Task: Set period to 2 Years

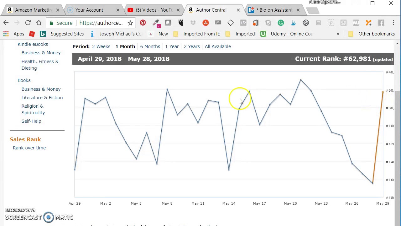Action: click(x=192, y=46)
